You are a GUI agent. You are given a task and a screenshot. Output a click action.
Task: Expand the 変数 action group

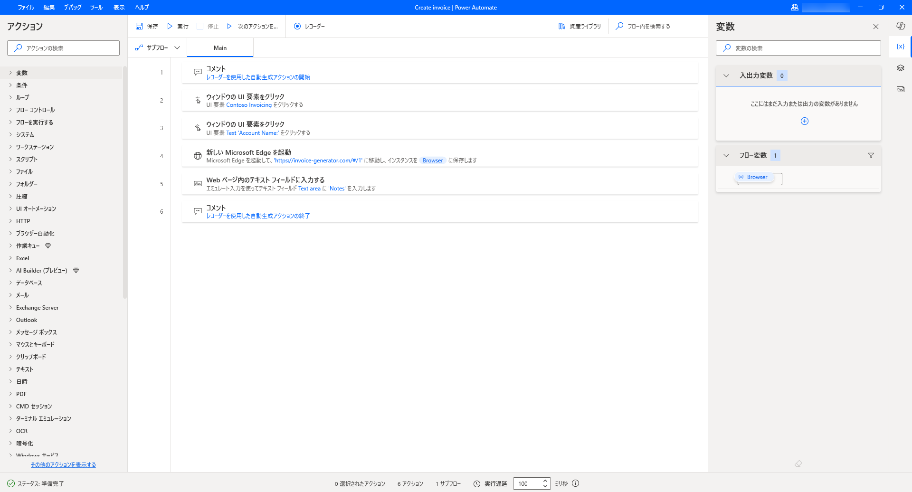[x=10, y=73]
